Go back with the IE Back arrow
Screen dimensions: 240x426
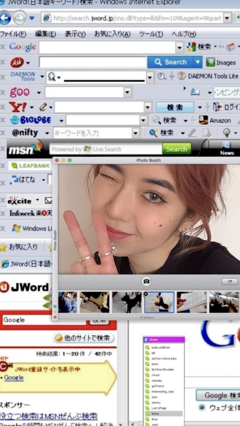[x=5, y=18]
